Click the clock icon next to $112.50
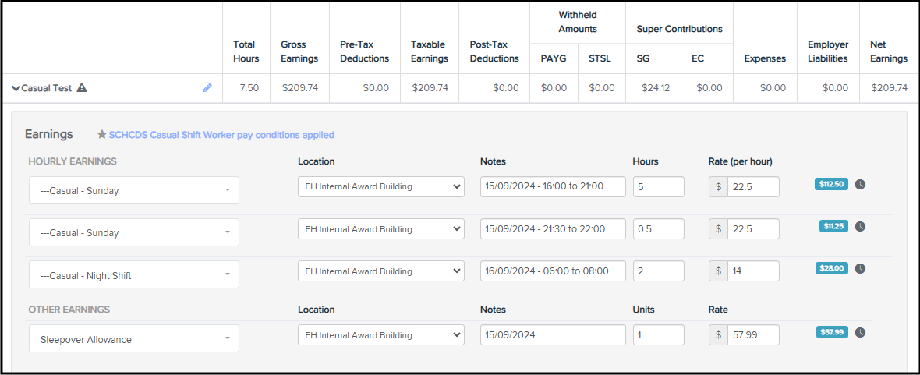 [860, 185]
